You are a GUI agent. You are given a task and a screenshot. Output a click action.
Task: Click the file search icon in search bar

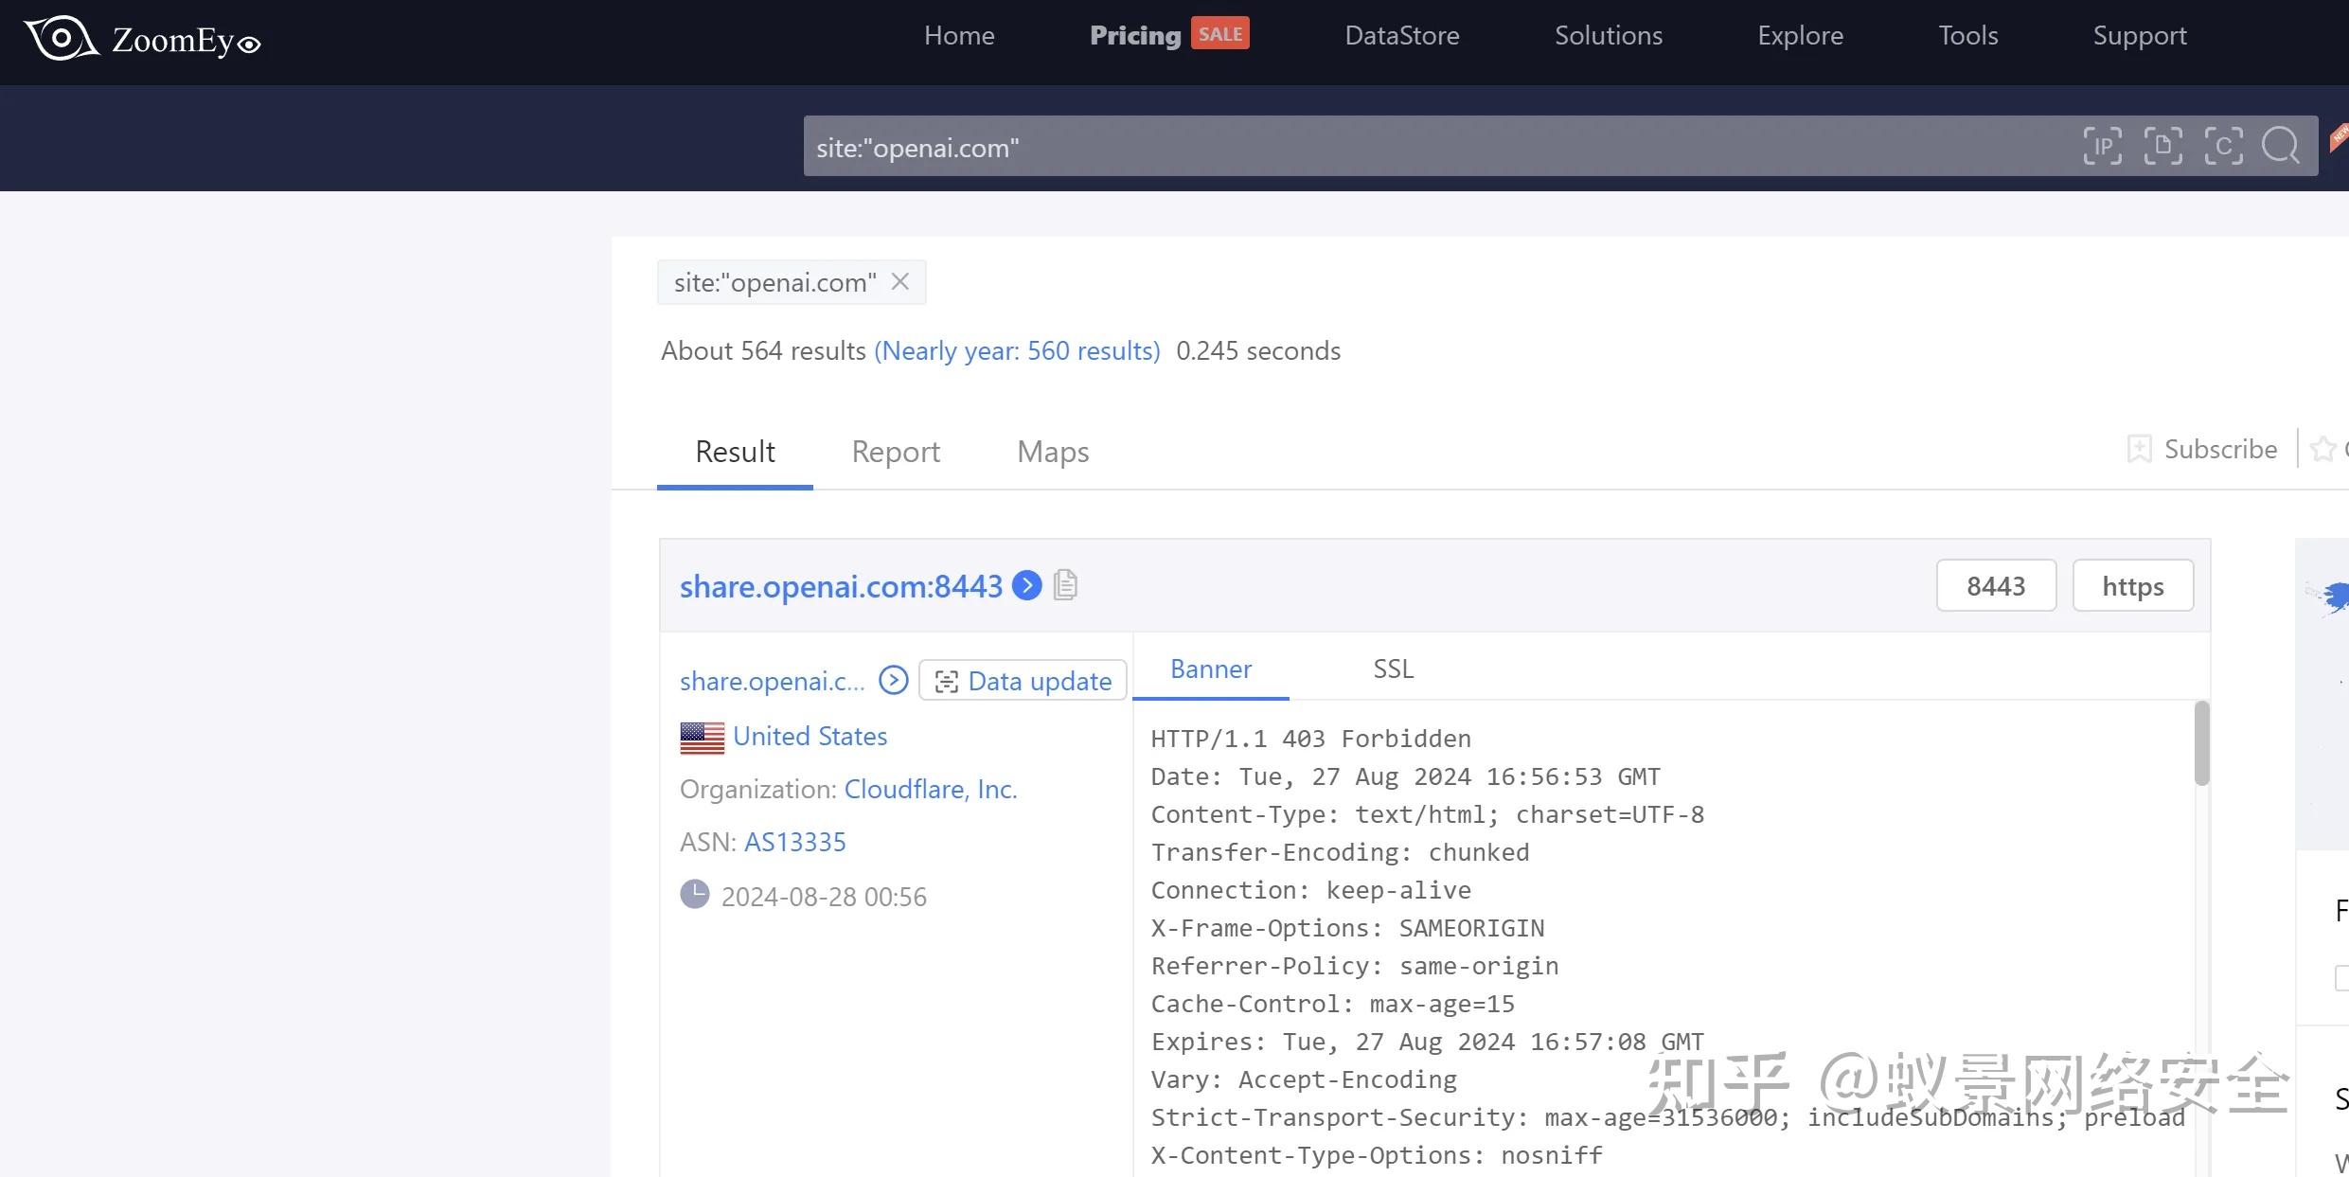(2162, 146)
